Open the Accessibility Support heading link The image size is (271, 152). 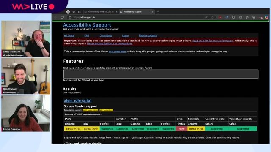[87, 25]
